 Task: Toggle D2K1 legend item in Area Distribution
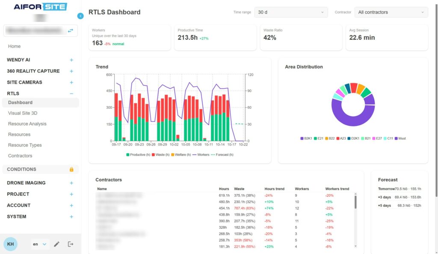(x=353, y=139)
